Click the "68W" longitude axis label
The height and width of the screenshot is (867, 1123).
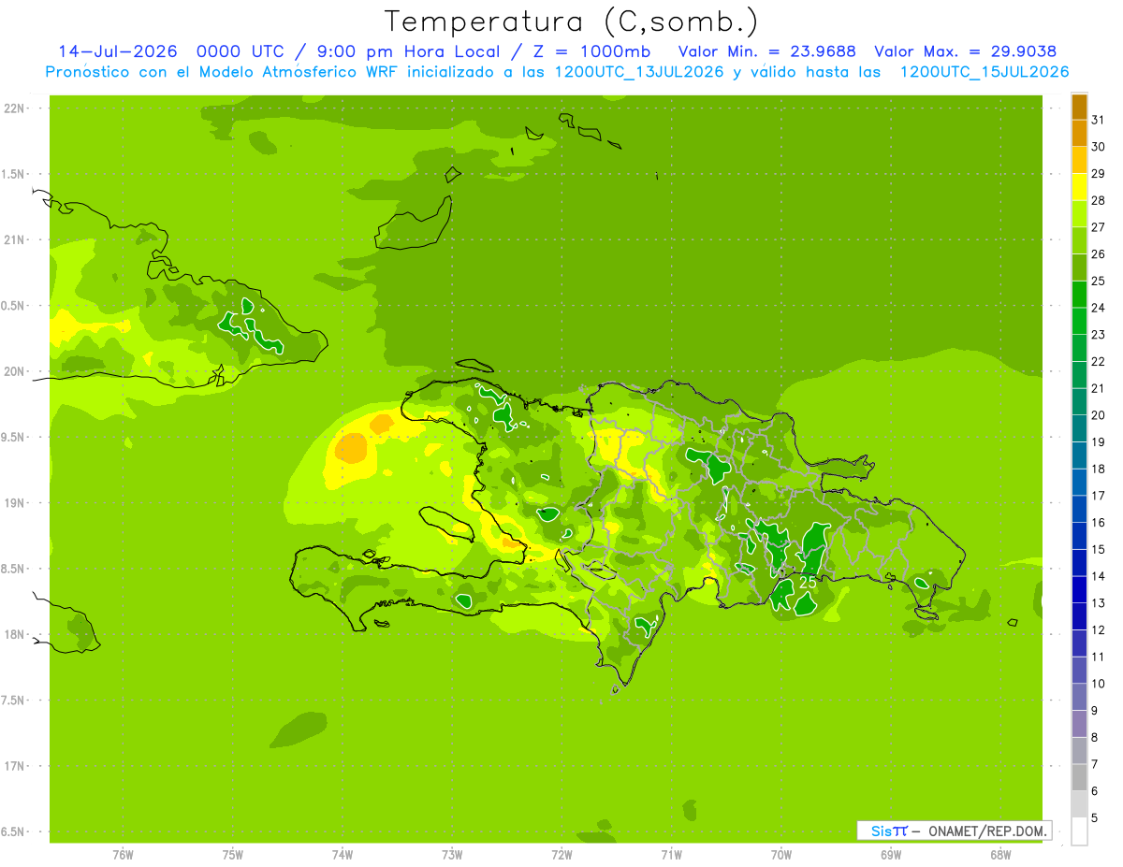[1000, 856]
